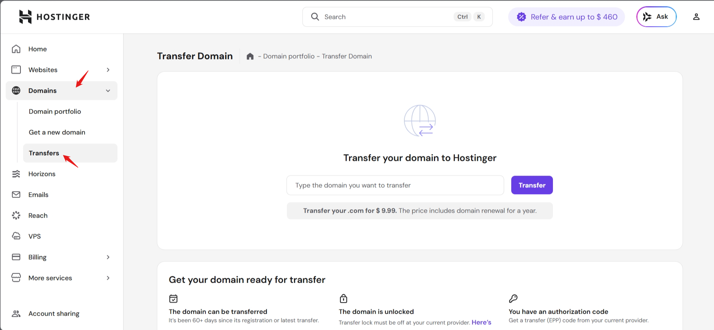Image resolution: width=714 pixels, height=330 pixels.
Task: Click the Ctrl shortcut badge
Action: (462, 17)
